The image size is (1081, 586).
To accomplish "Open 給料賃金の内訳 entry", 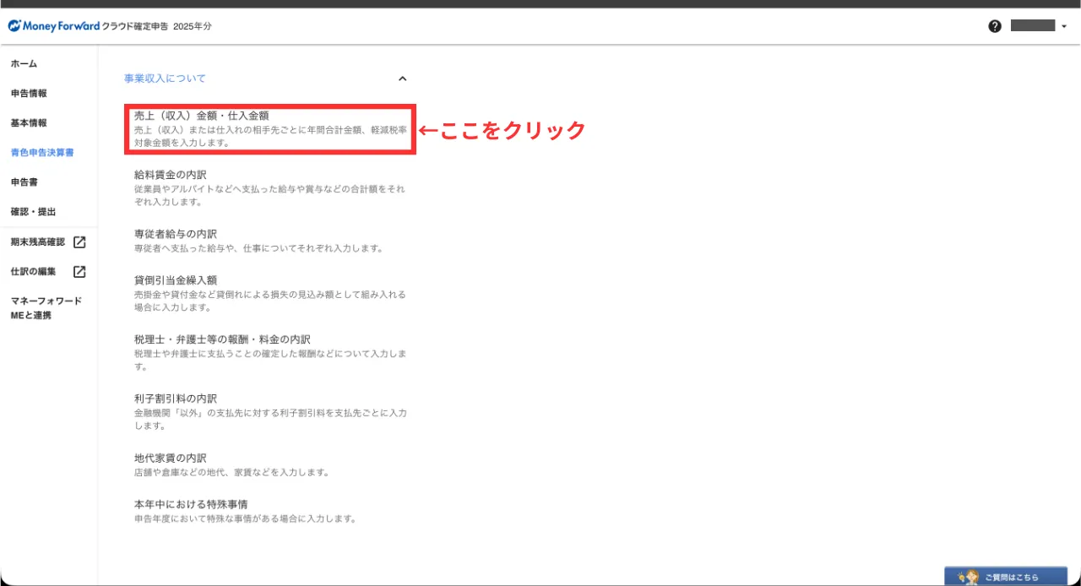I will [x=171, y=175].
